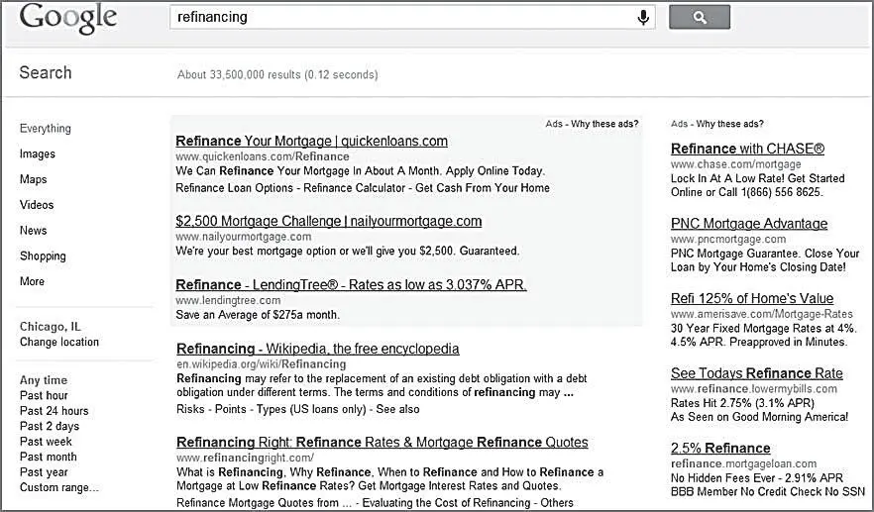Filter results to Past hour
Image resolution: width=874 pixels, height=512 pixels.
pyautogui.click(x=44, y=395)
